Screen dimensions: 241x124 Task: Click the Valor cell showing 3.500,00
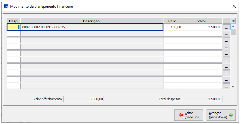tap(202, 27)
